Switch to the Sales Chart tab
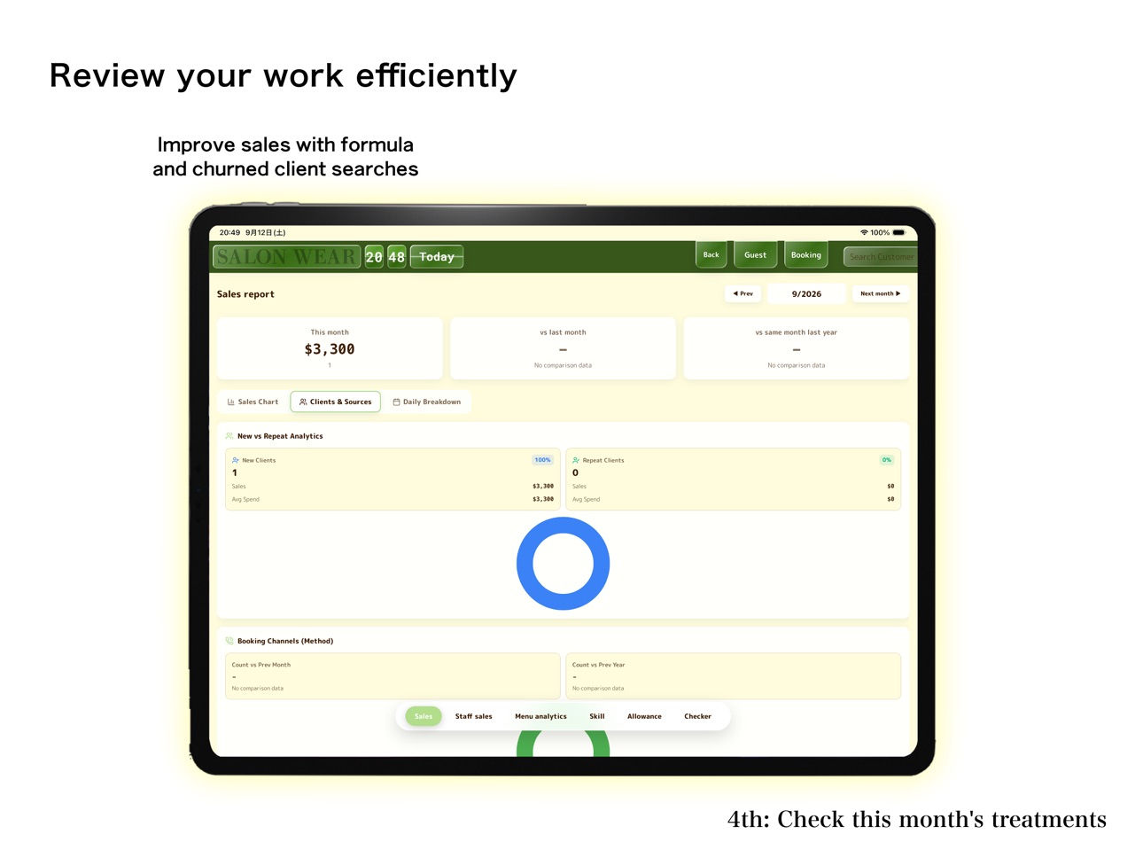This screenshot has height=858, width=1143. [253, 402]
